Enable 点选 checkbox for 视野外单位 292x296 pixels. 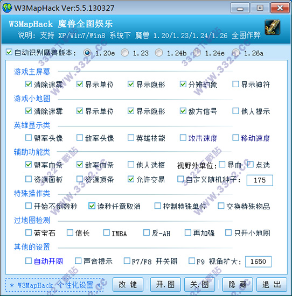point(251,165)
